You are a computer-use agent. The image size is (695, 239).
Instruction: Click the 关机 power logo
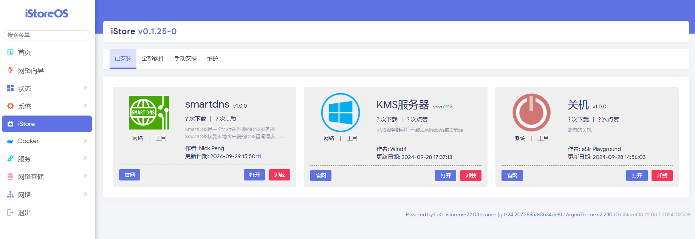pyautogui.click(x=531, y=113)
